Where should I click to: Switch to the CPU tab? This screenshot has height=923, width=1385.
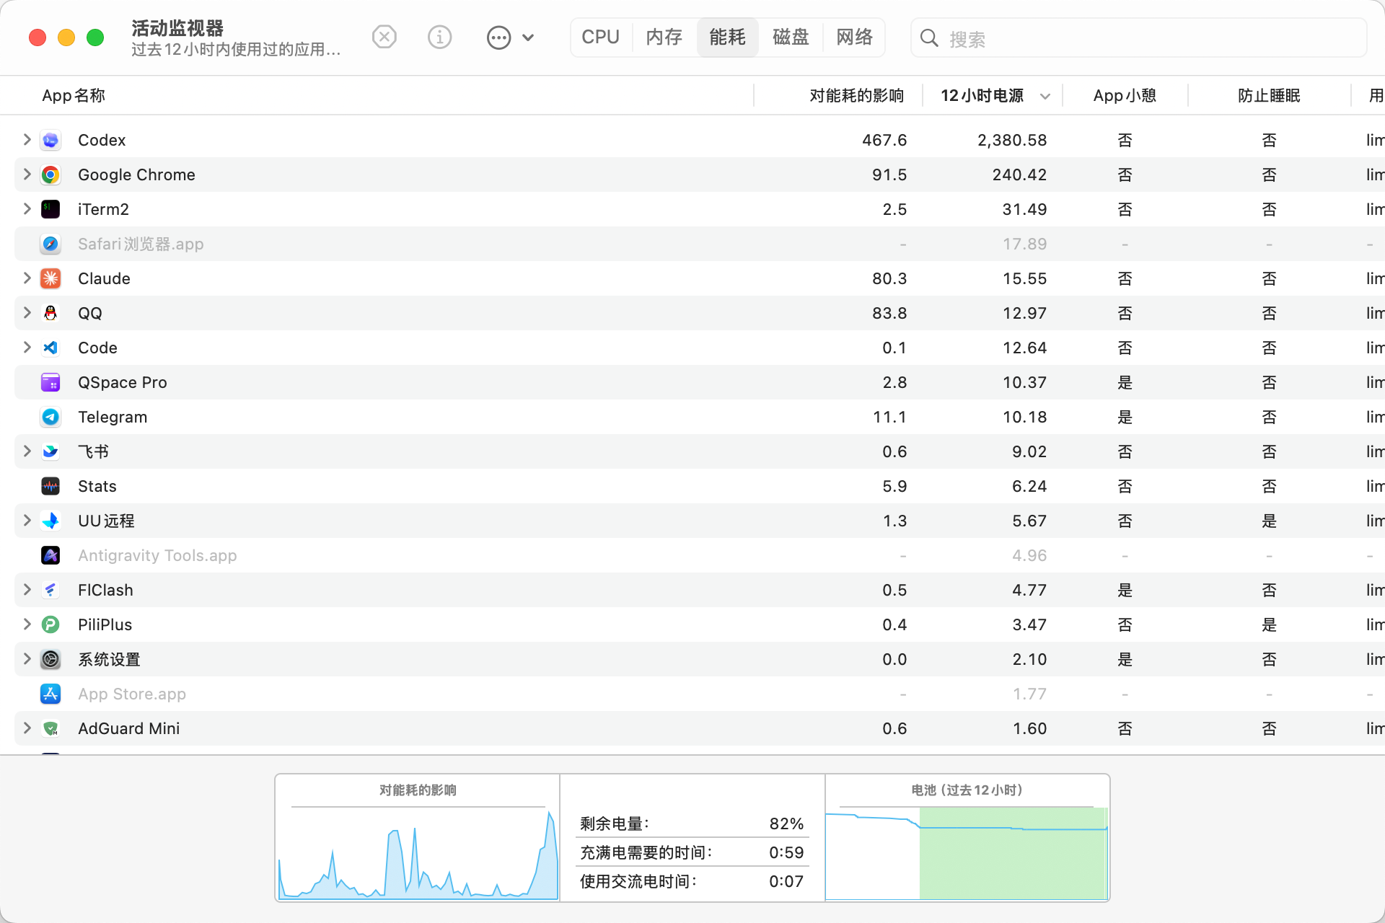pyautogui.click(x=601, y=37)
